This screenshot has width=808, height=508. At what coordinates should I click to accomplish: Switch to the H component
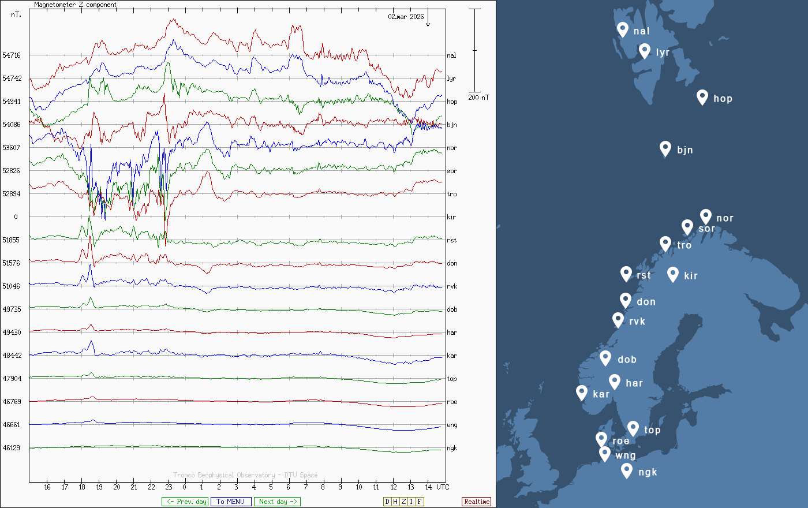(x=395, y=502)
